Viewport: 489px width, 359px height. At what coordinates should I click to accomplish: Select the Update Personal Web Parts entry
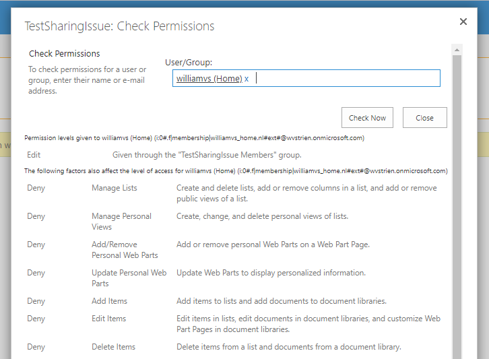point(129,278)
